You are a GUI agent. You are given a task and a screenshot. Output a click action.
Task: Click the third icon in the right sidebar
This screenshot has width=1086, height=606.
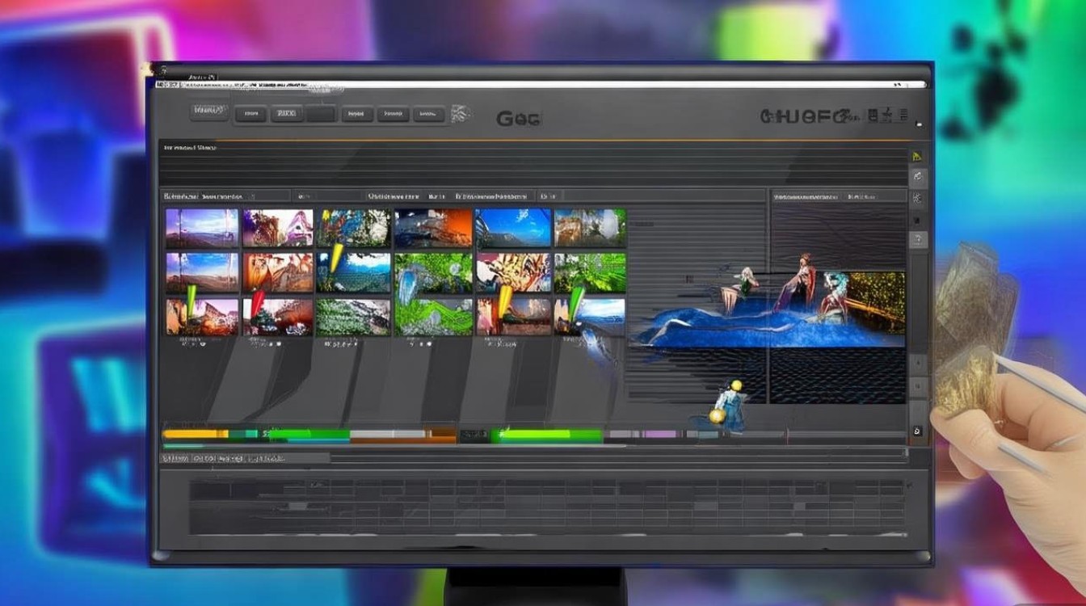tap(918, 198)
